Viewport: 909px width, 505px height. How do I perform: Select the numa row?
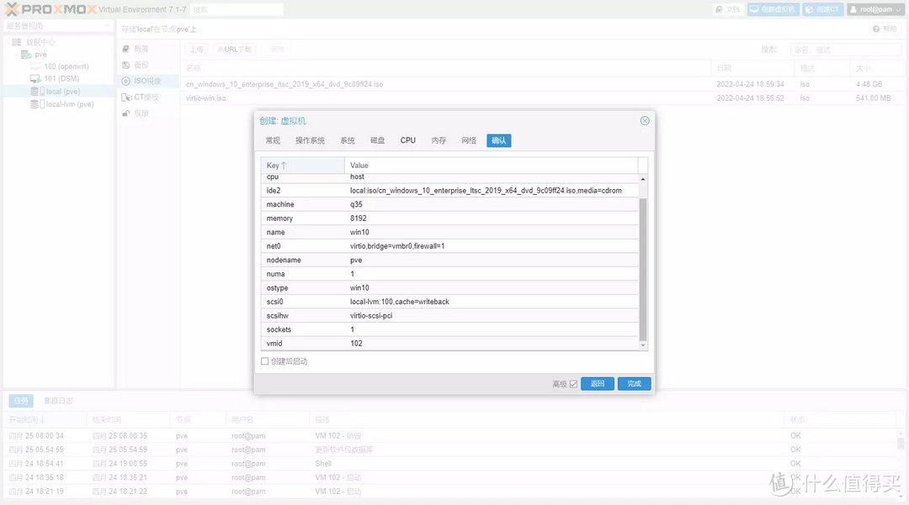449,274
